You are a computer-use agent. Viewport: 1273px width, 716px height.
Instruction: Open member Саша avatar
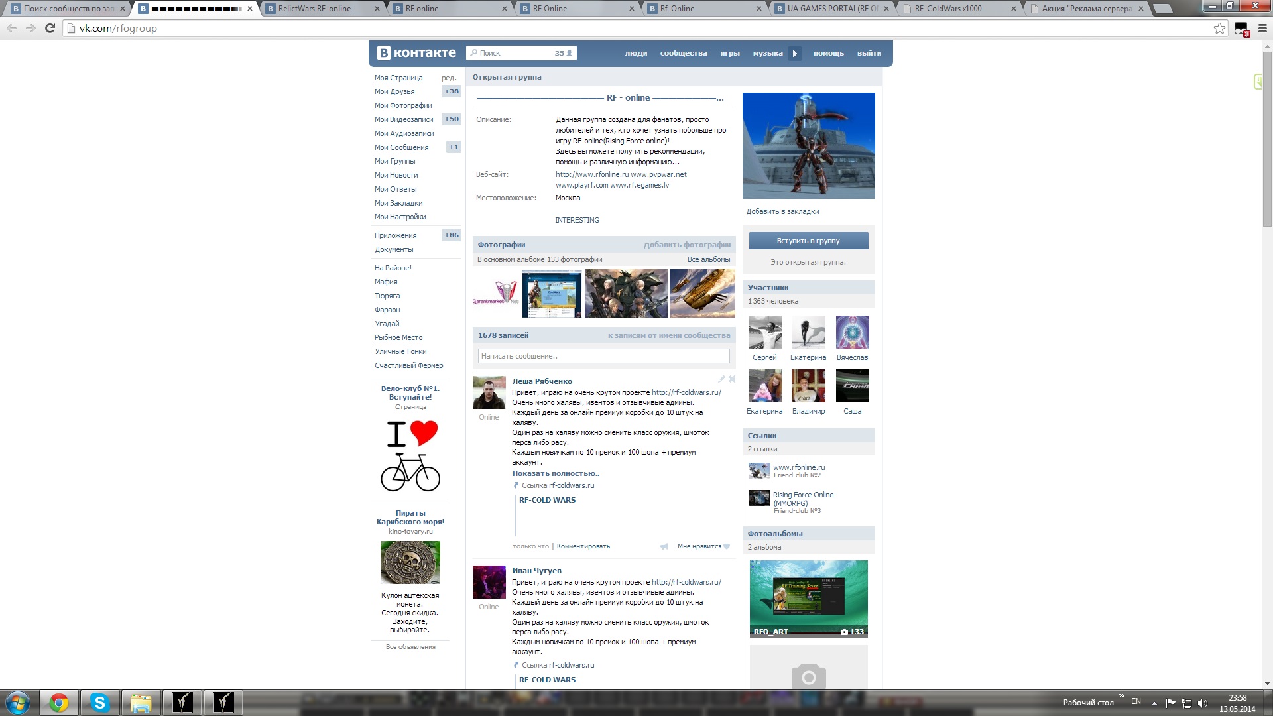point(852,386)
